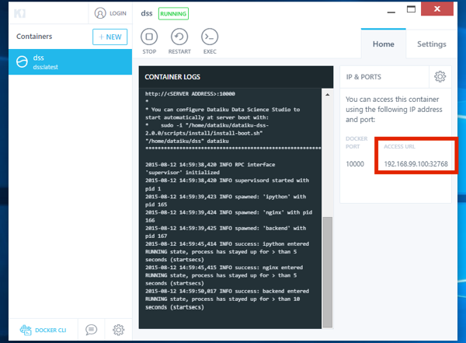Minimize the Kitematic window

(391, 12)
